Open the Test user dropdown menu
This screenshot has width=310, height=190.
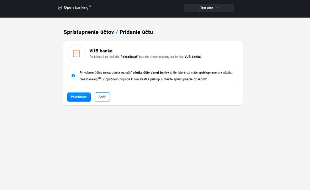coord(209,8)
